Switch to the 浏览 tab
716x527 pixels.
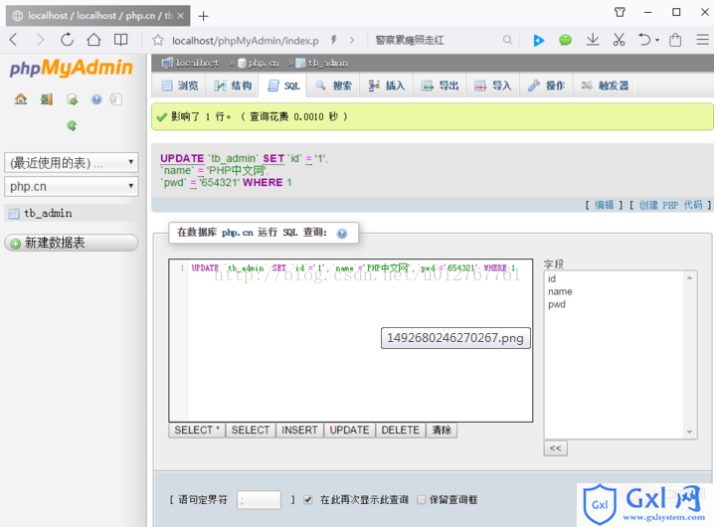(180, 86)
